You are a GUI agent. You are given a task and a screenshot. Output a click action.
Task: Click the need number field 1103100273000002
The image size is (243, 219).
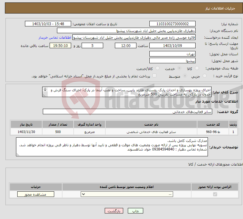click(x=172, y=24)
